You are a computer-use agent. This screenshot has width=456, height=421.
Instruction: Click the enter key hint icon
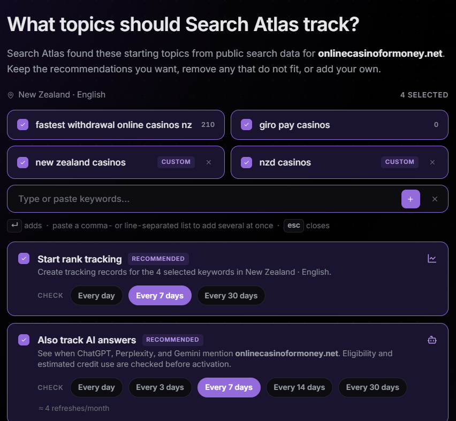[14, 225]
